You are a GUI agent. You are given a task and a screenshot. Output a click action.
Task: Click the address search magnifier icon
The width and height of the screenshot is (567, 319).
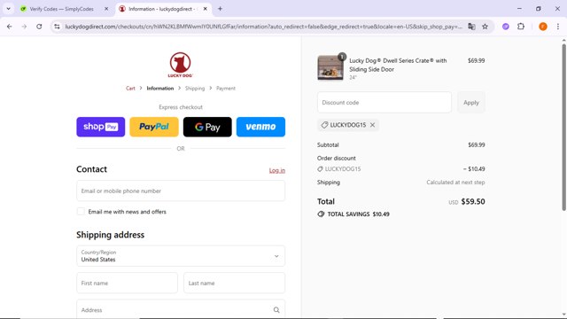tap(276, 310)
